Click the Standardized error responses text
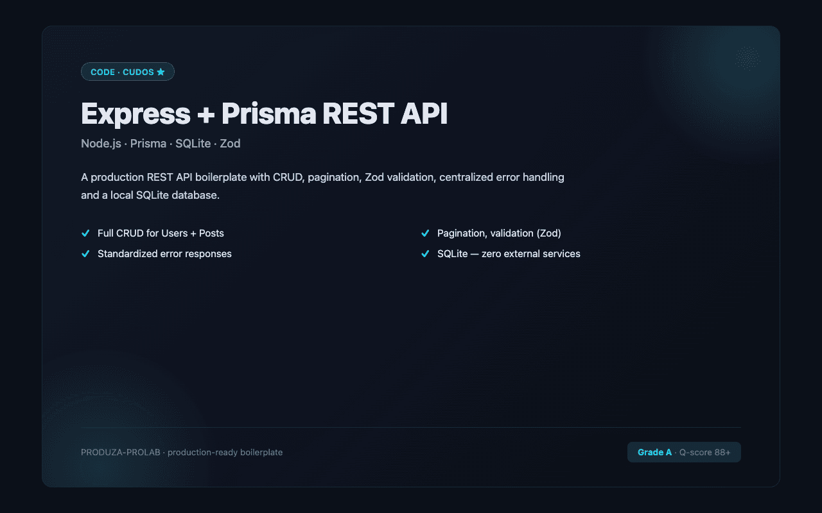Viewport: 822px width, 513px height. (x=164, y=254)
